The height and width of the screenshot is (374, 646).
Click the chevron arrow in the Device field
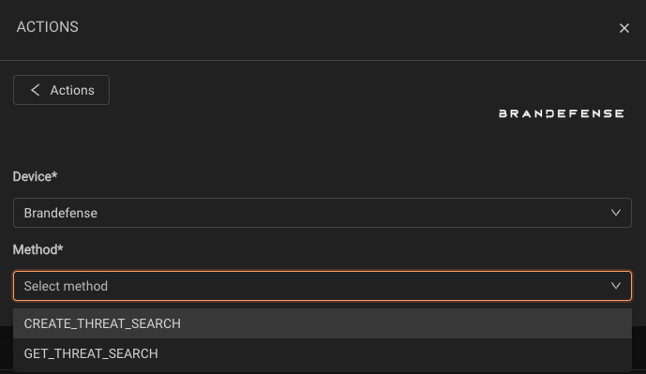[x=616, y=213]
